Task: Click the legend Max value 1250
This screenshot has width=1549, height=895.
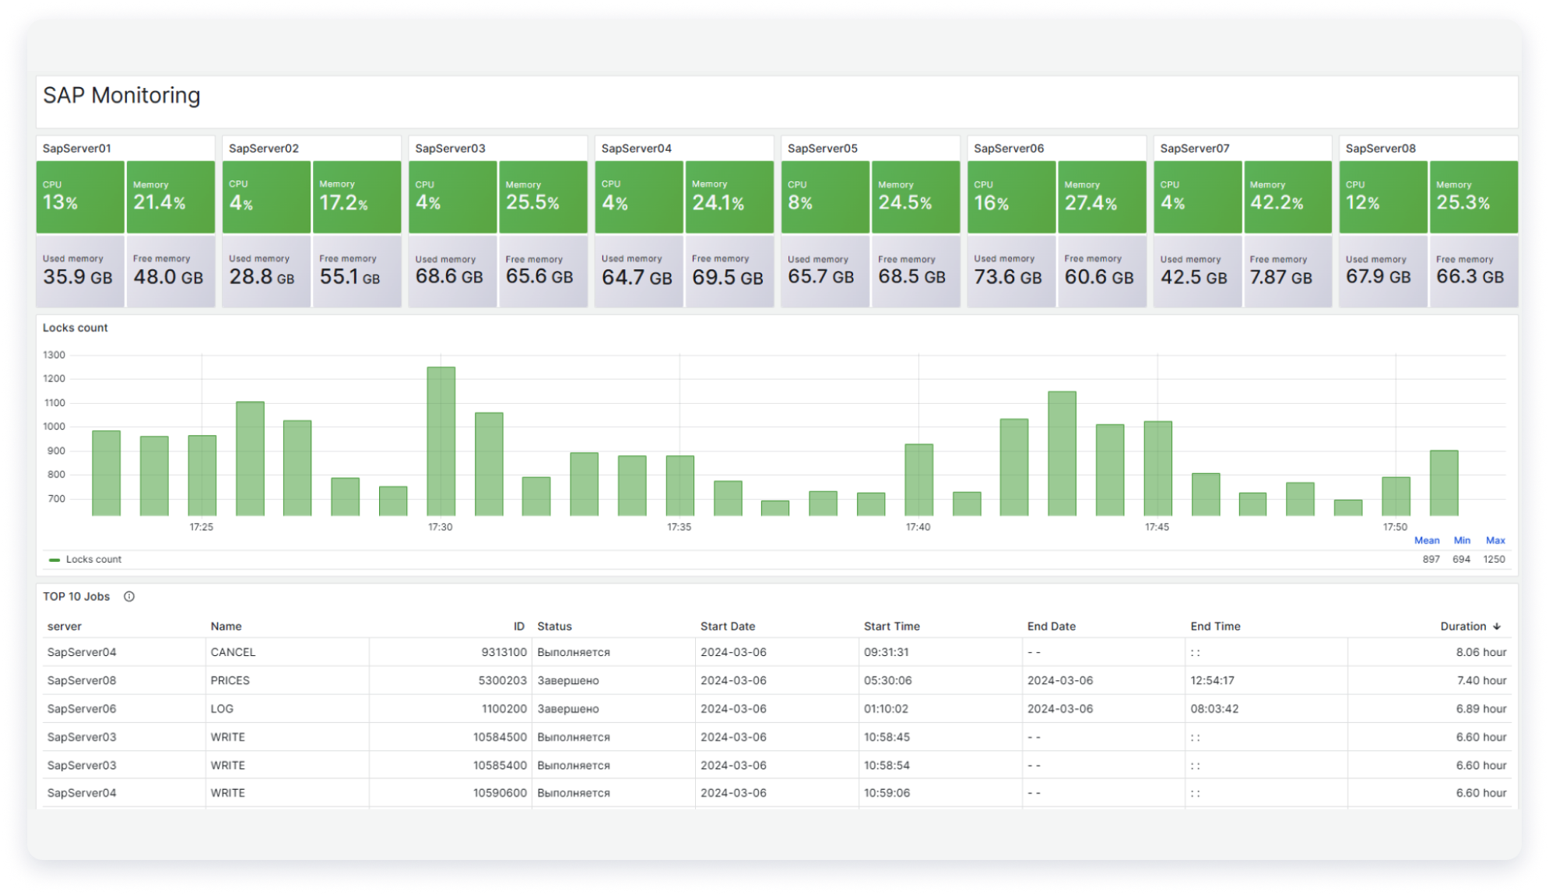Action: coord(1494,560)
